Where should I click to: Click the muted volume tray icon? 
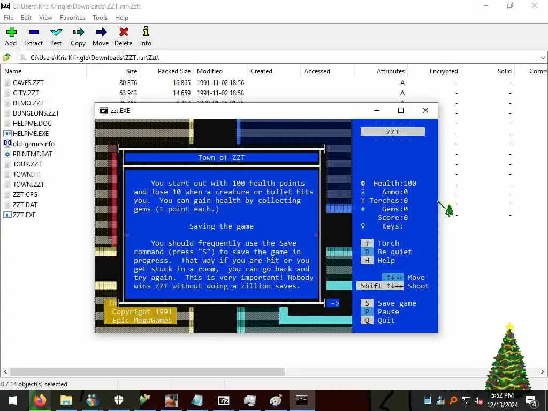pyautogui.click(x=478, y=400)
